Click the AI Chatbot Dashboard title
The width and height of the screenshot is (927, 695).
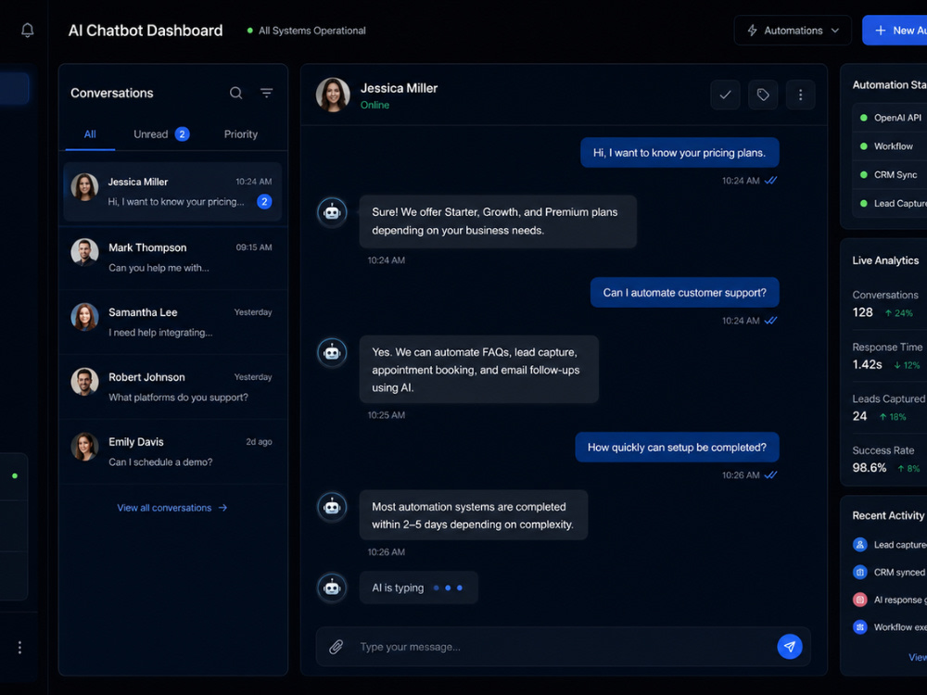click(146, 31)
